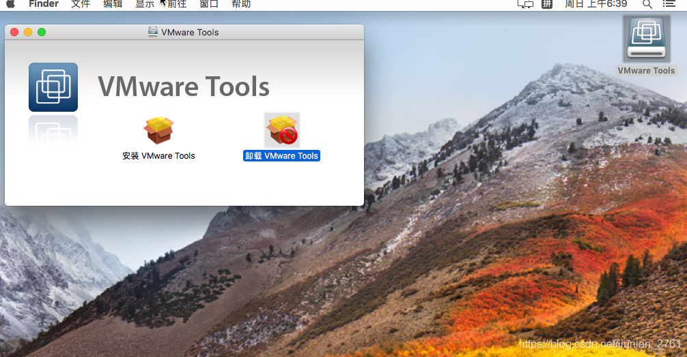
Task: Open Notification Center list icon
Action: click(x=669, y=4)
